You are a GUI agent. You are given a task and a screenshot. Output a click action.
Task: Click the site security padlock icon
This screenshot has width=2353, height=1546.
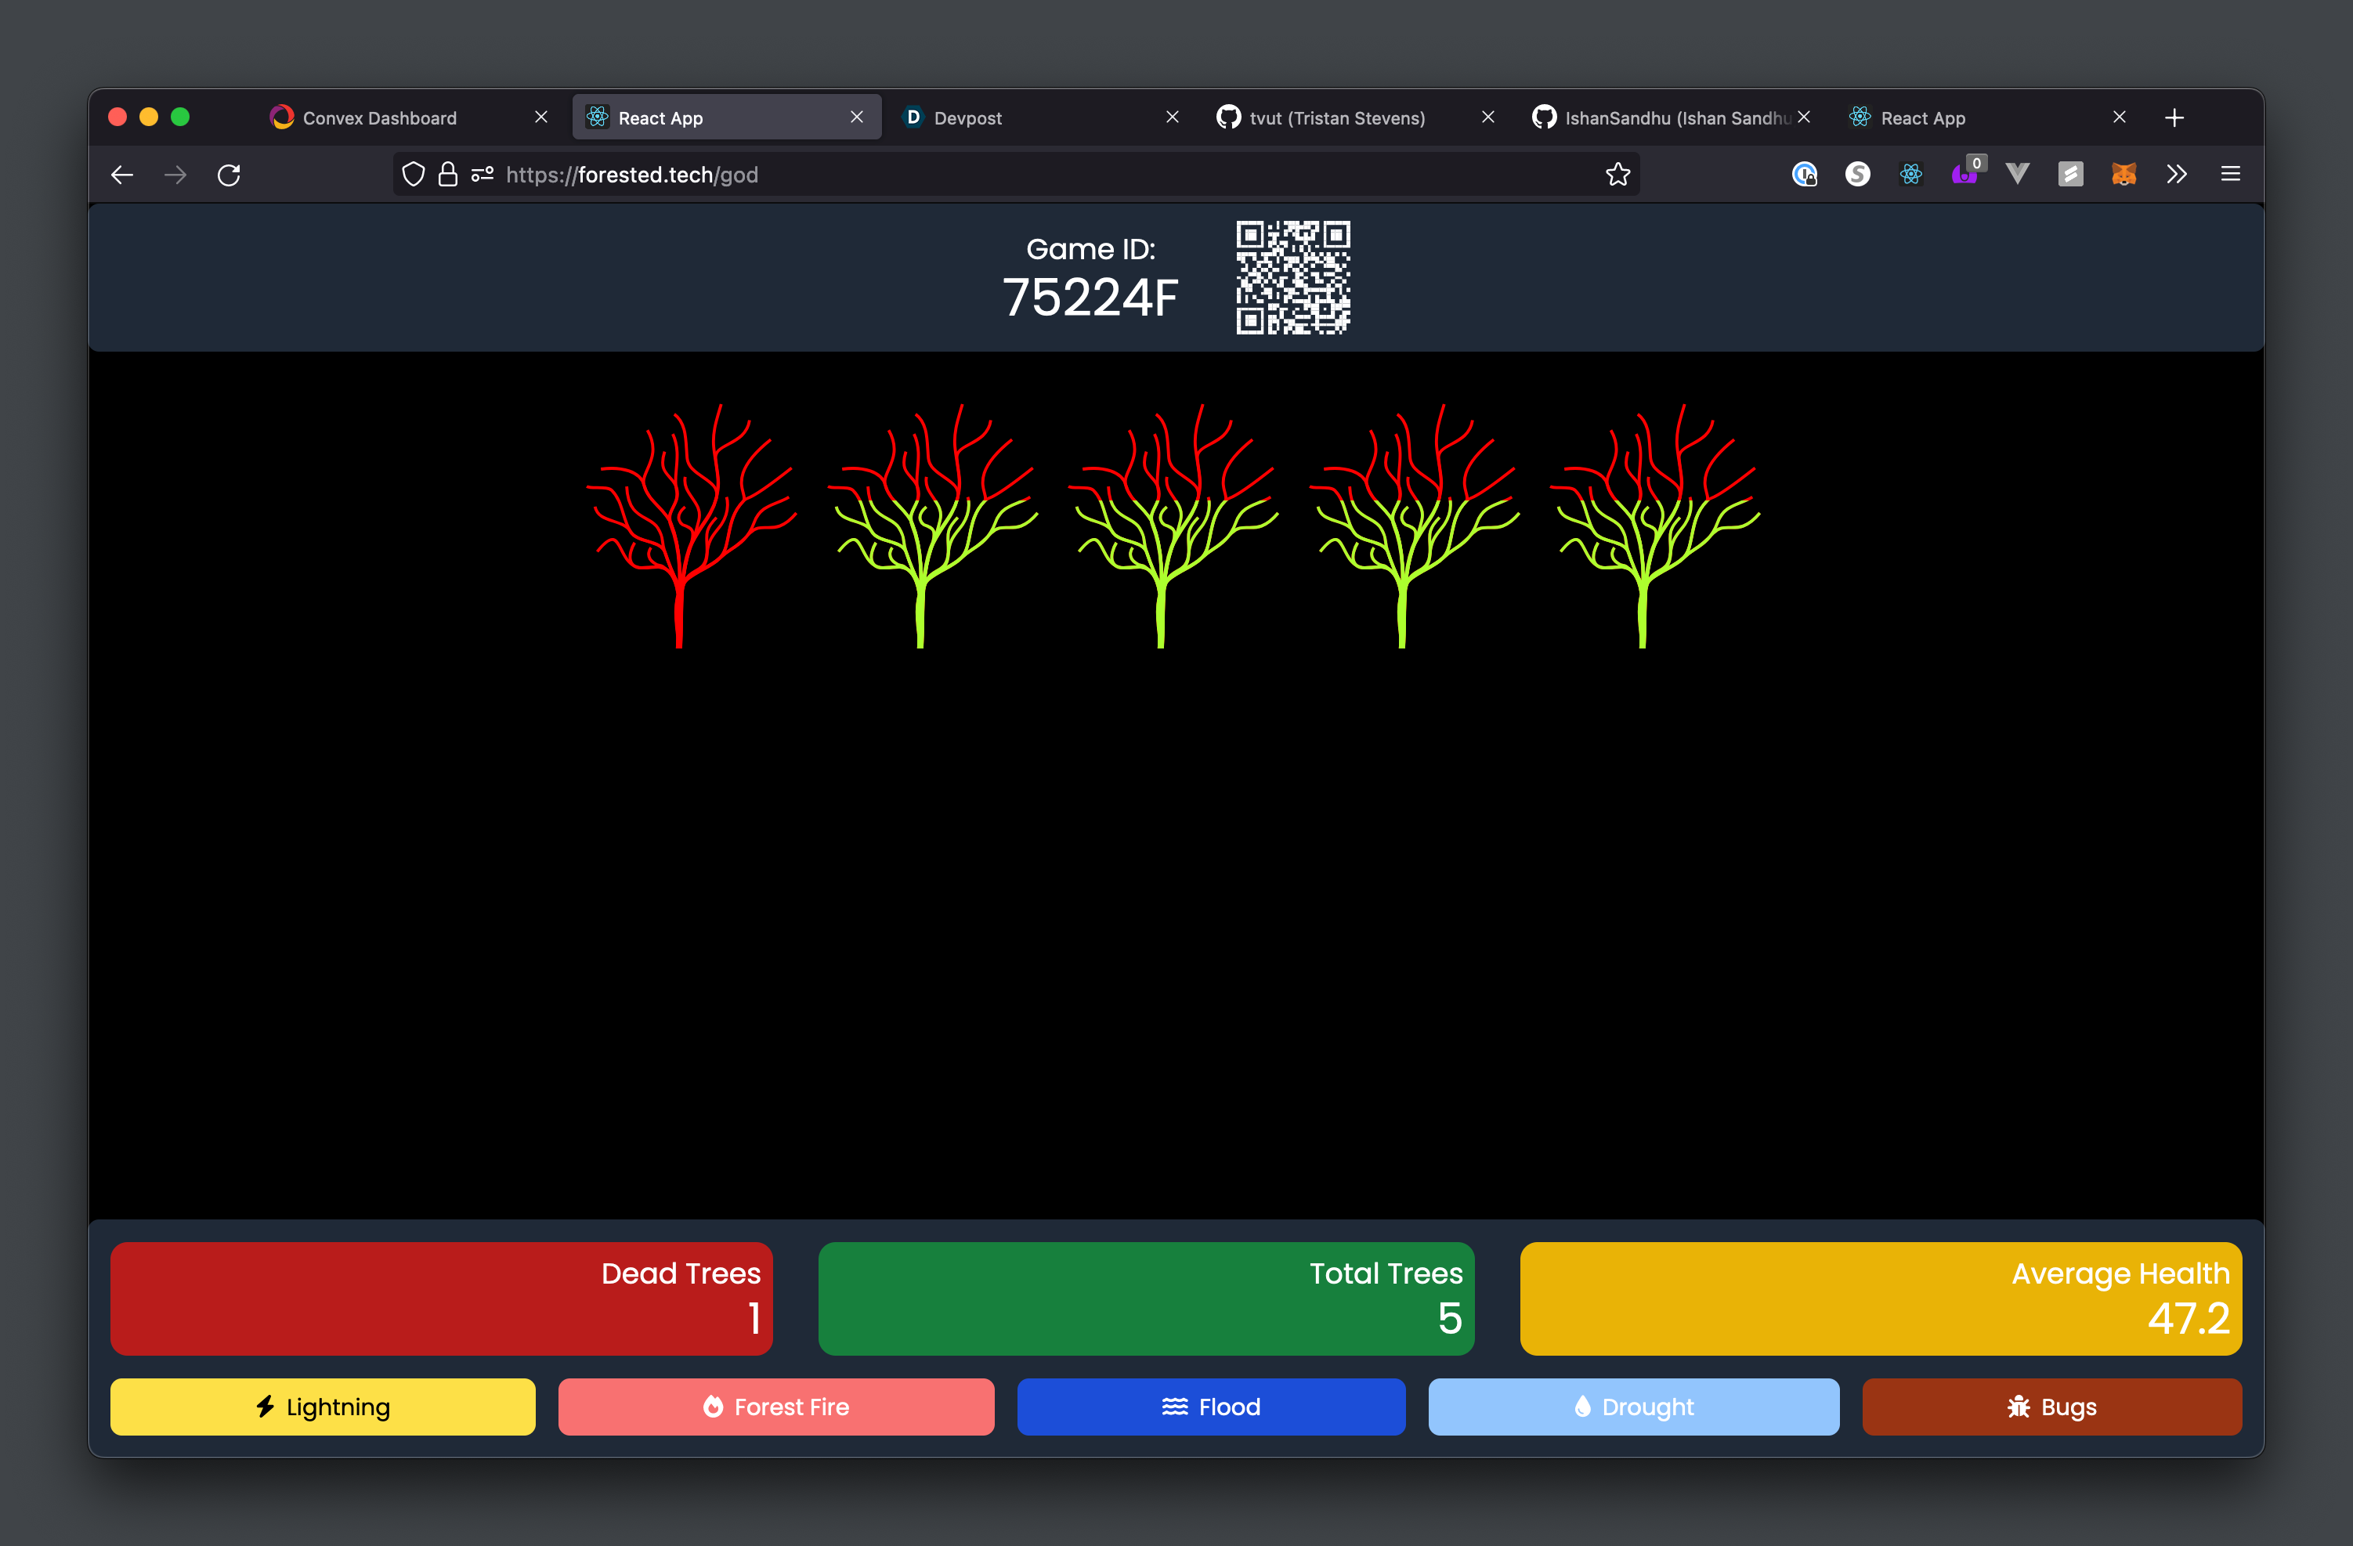click(448, 175)
